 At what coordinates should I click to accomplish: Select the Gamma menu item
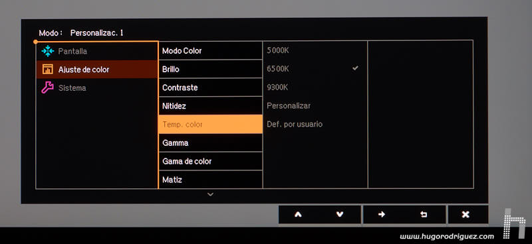coord(210,143)
